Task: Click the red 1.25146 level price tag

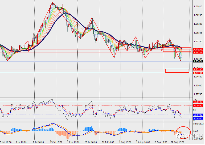Action: pos(198,69)
